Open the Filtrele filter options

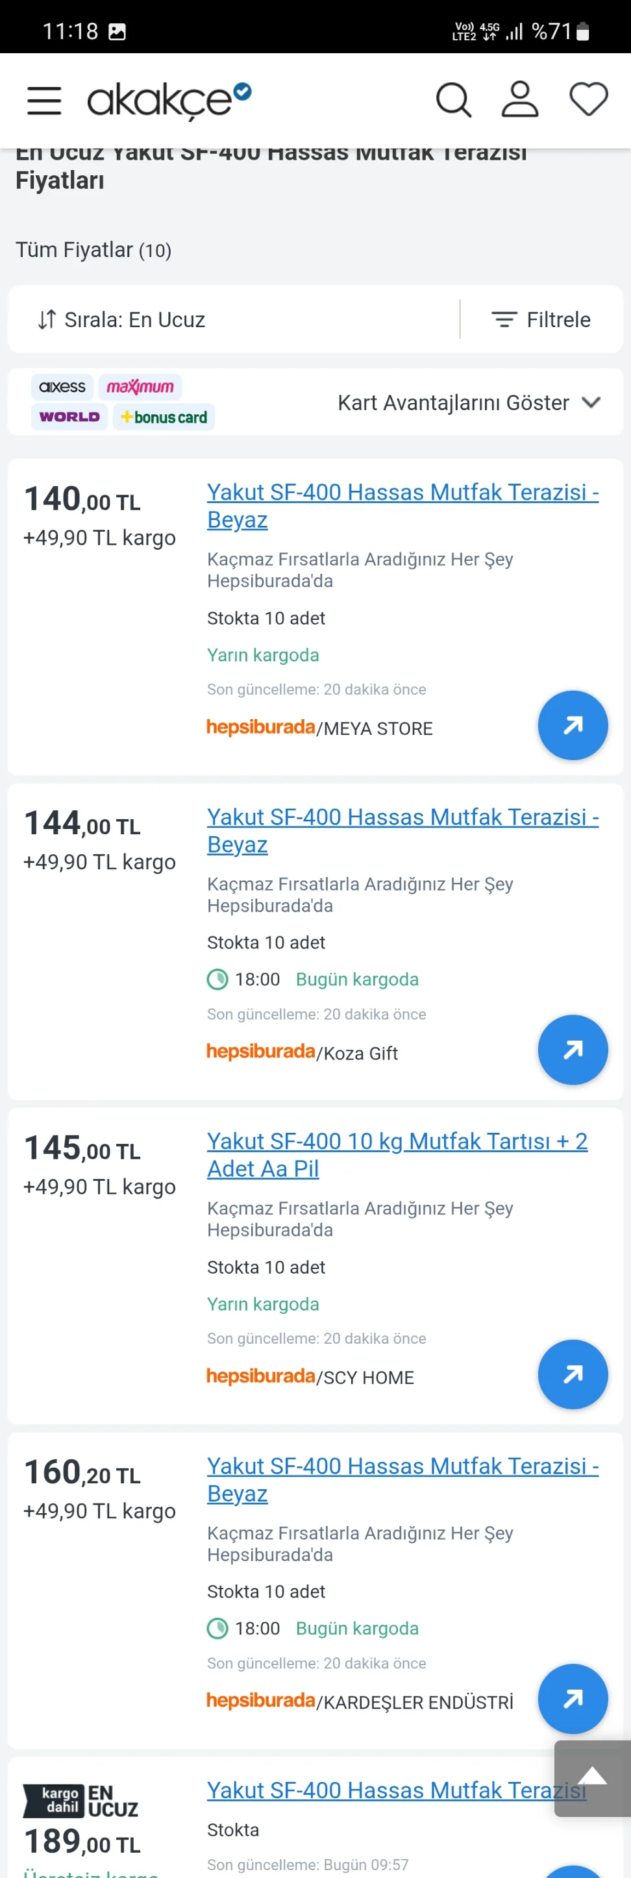pos(541,319)
